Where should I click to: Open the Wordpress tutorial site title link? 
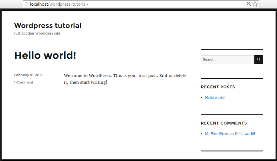48,26
